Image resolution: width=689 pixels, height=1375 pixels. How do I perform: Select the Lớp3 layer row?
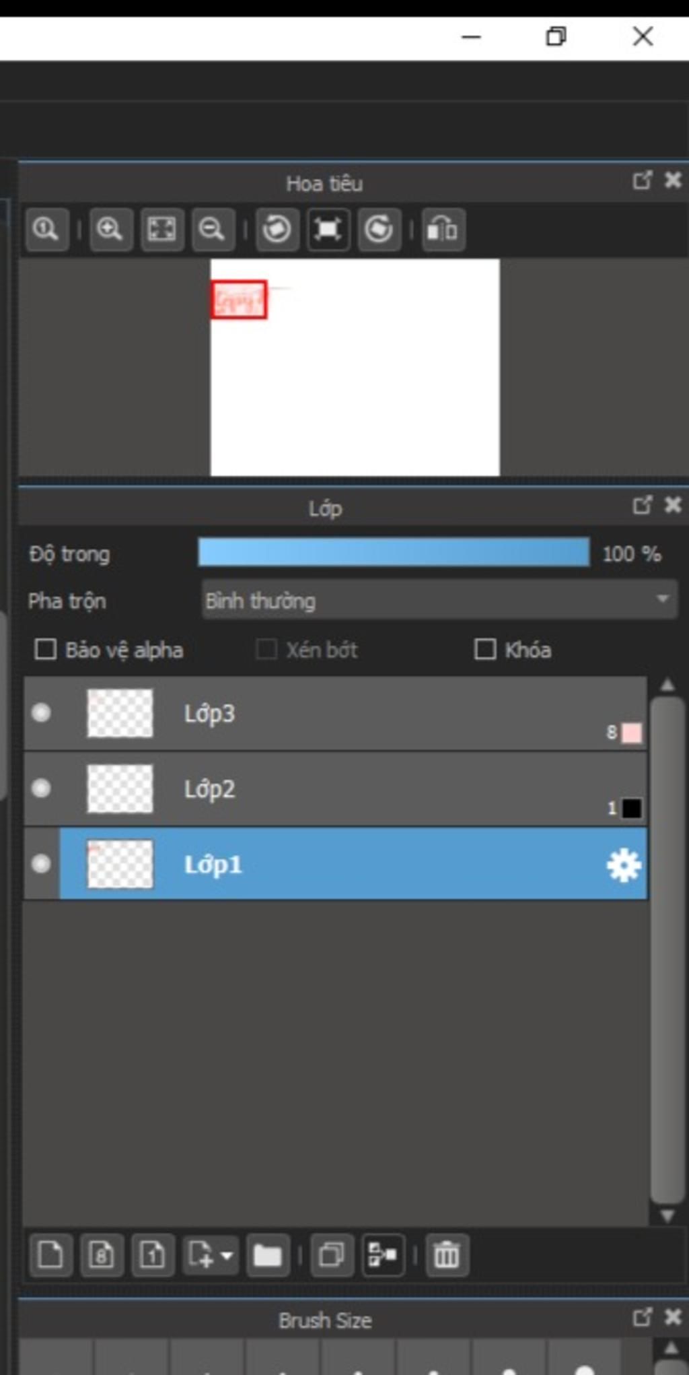click(336, 714)
